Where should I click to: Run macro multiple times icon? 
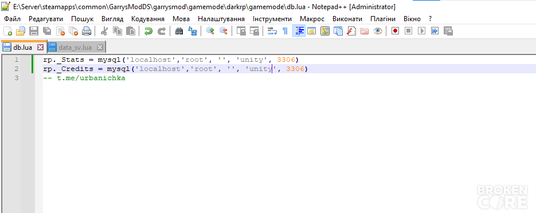click(435, 31)
